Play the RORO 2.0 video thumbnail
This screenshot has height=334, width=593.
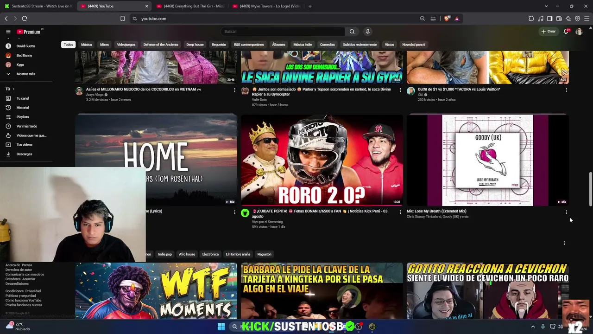tap(322, 160)
